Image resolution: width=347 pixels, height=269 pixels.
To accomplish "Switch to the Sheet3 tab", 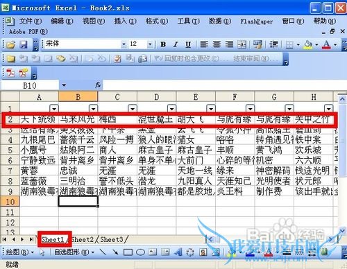I will coord(112,239).
